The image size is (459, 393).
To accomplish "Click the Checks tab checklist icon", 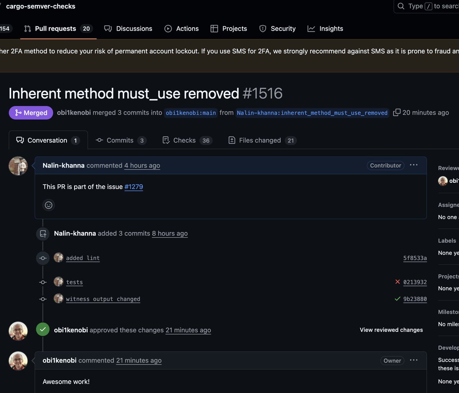I will pos(166,140).
